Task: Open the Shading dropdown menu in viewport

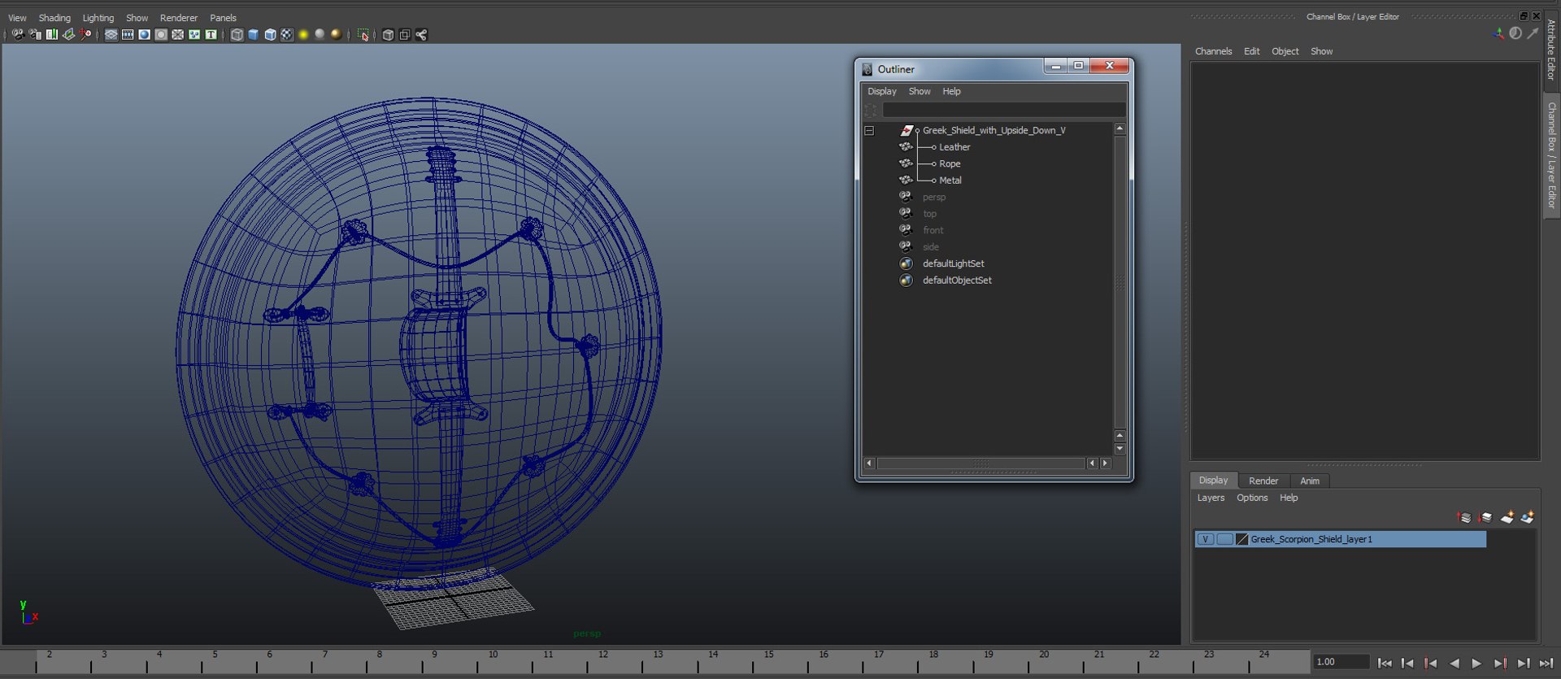Action: click(54, 18)
